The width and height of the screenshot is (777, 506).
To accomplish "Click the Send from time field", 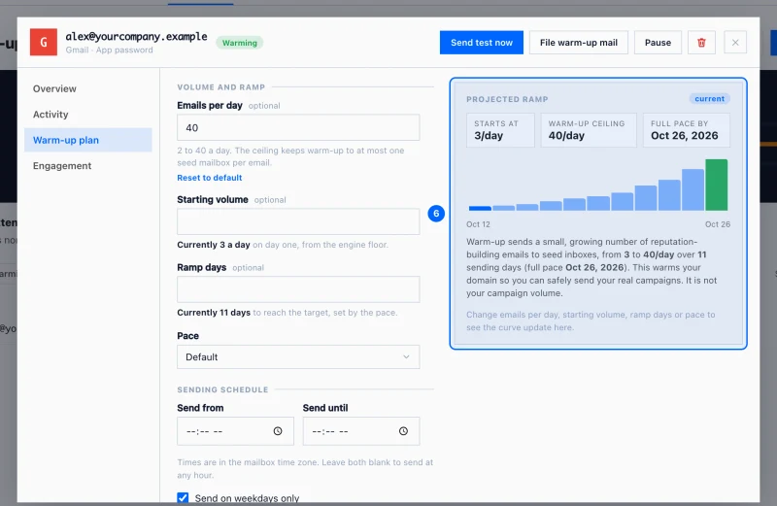I will tap(235, 431).
